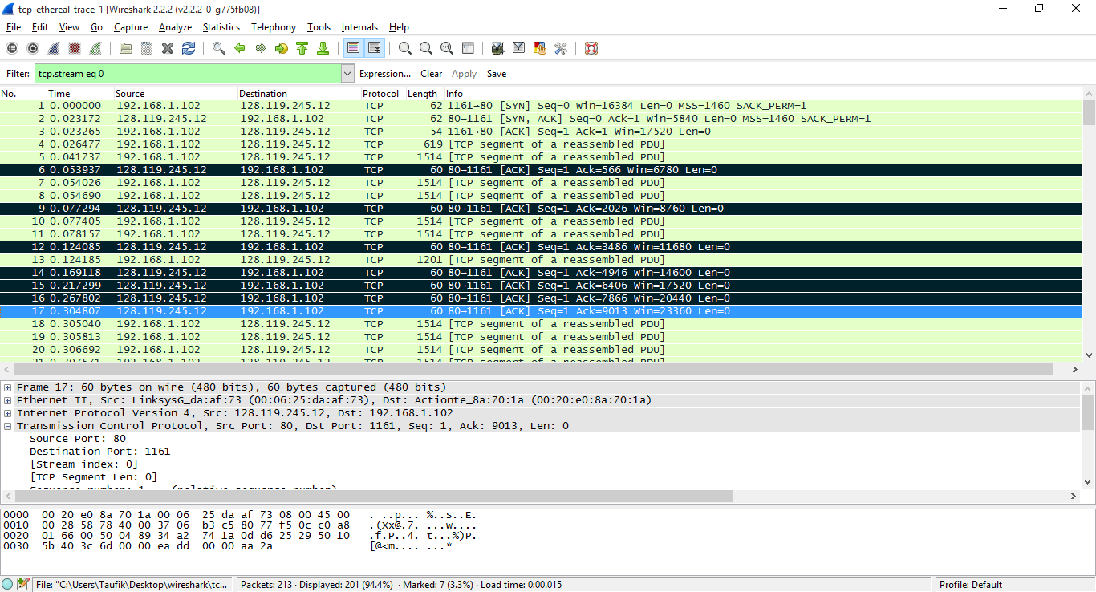Stop the running capture
1096x592 pixels.
point(75,48)
